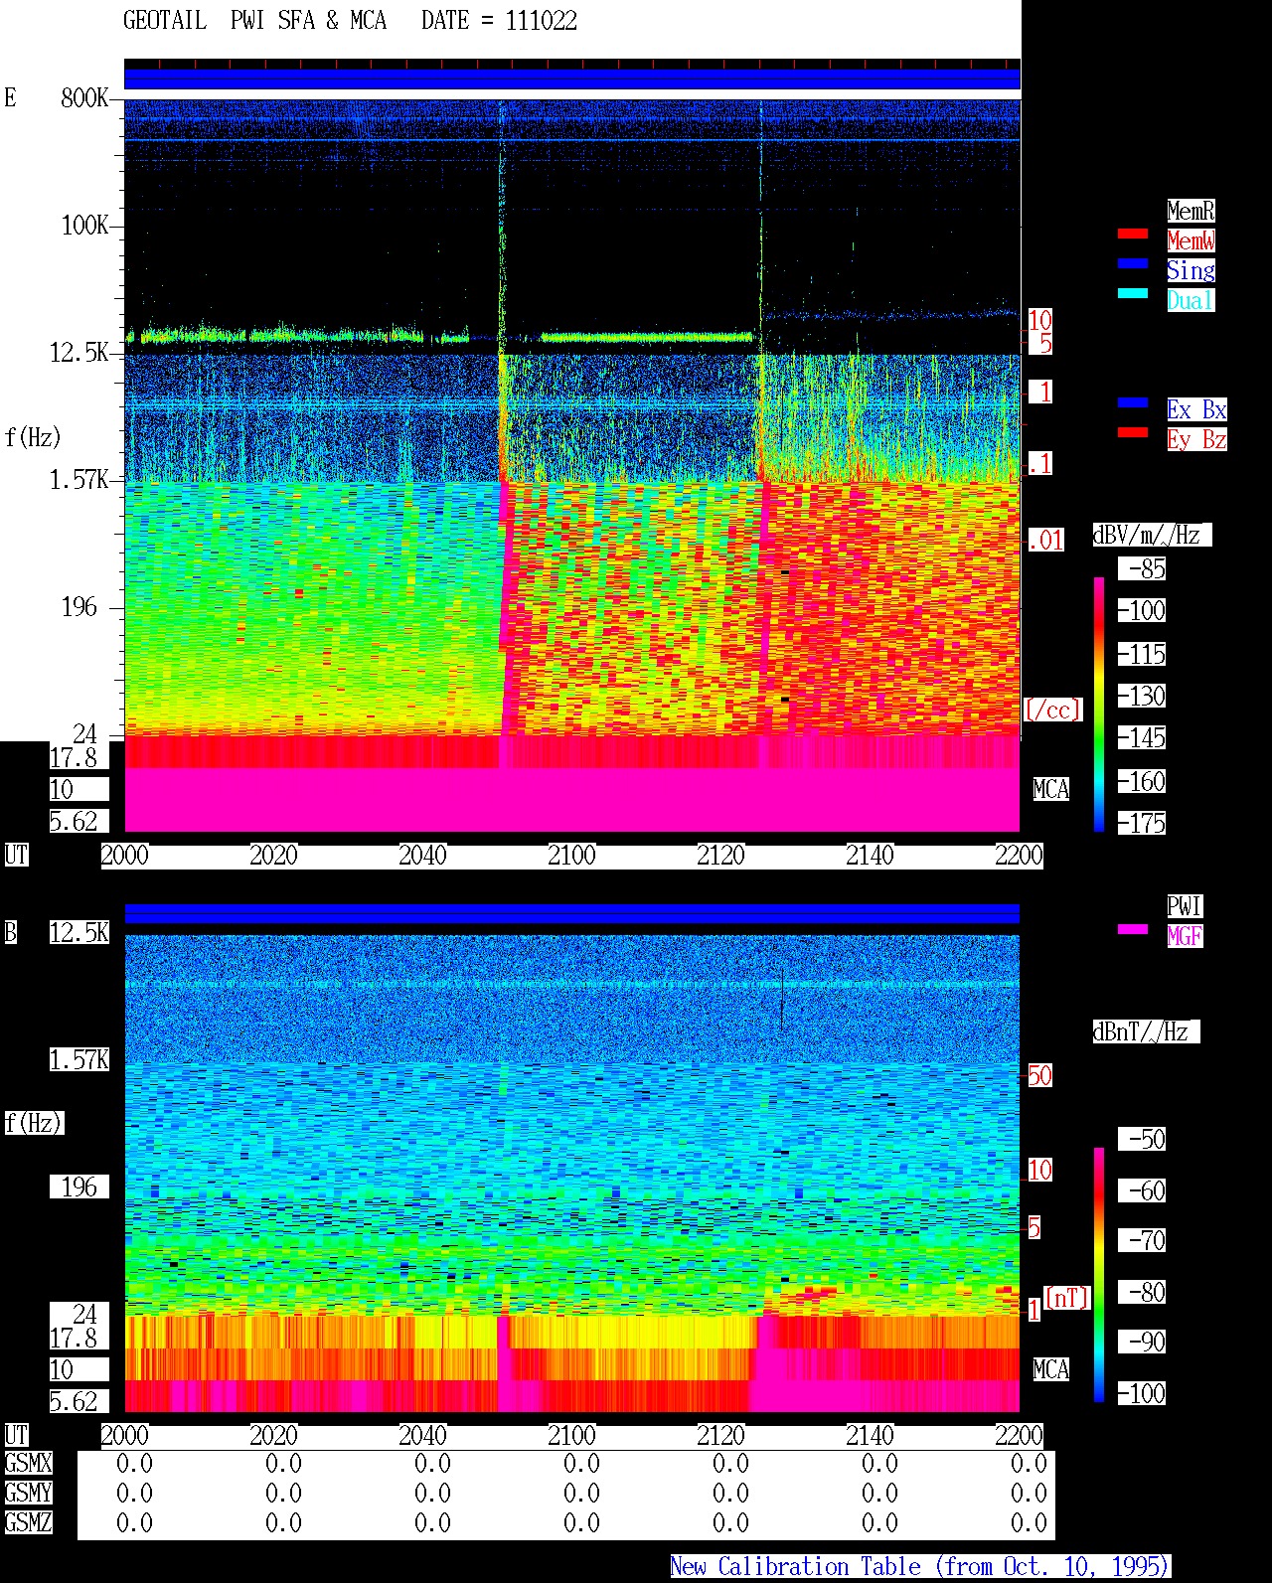Image resolution: width=1272 pixels, height=1583 pixels.
Task: Click the red MemW legend swatch
Action: coord(1133,235)
